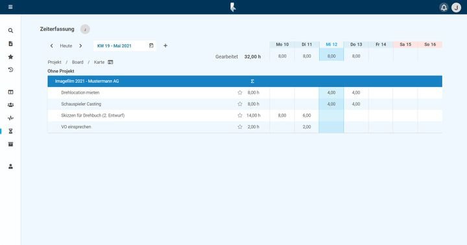467x245 pixels.
Task: Click the 14,00 h total for Skizzen
Action: [x=254, y=115]
